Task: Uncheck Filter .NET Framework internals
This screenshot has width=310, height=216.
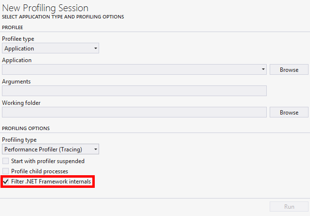Action: coord(6,182)
